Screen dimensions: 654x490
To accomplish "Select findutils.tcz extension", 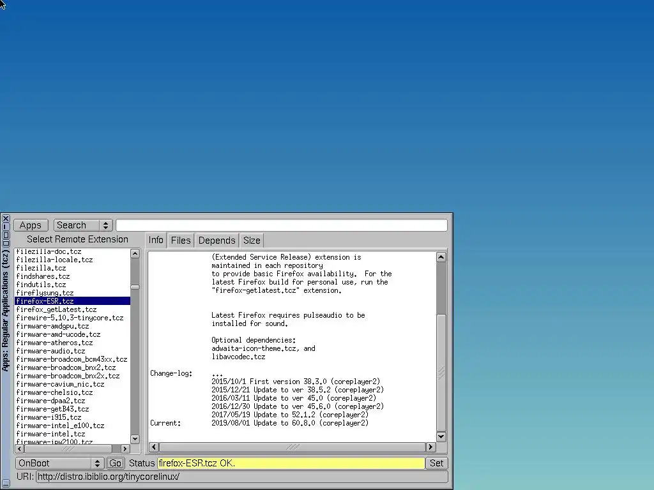I will (72, 285).
